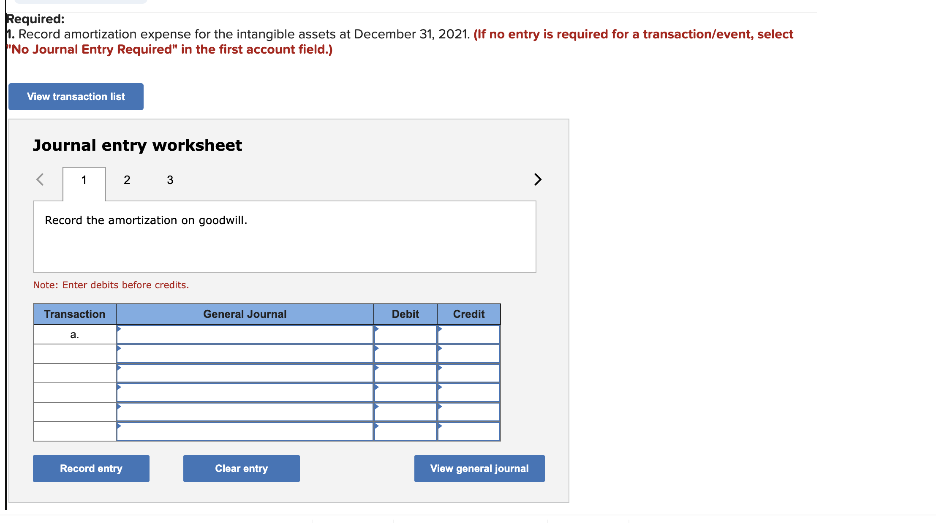Click the Record entry button
The width and height of the screenshot is (936, 523).
pos(91,468)
